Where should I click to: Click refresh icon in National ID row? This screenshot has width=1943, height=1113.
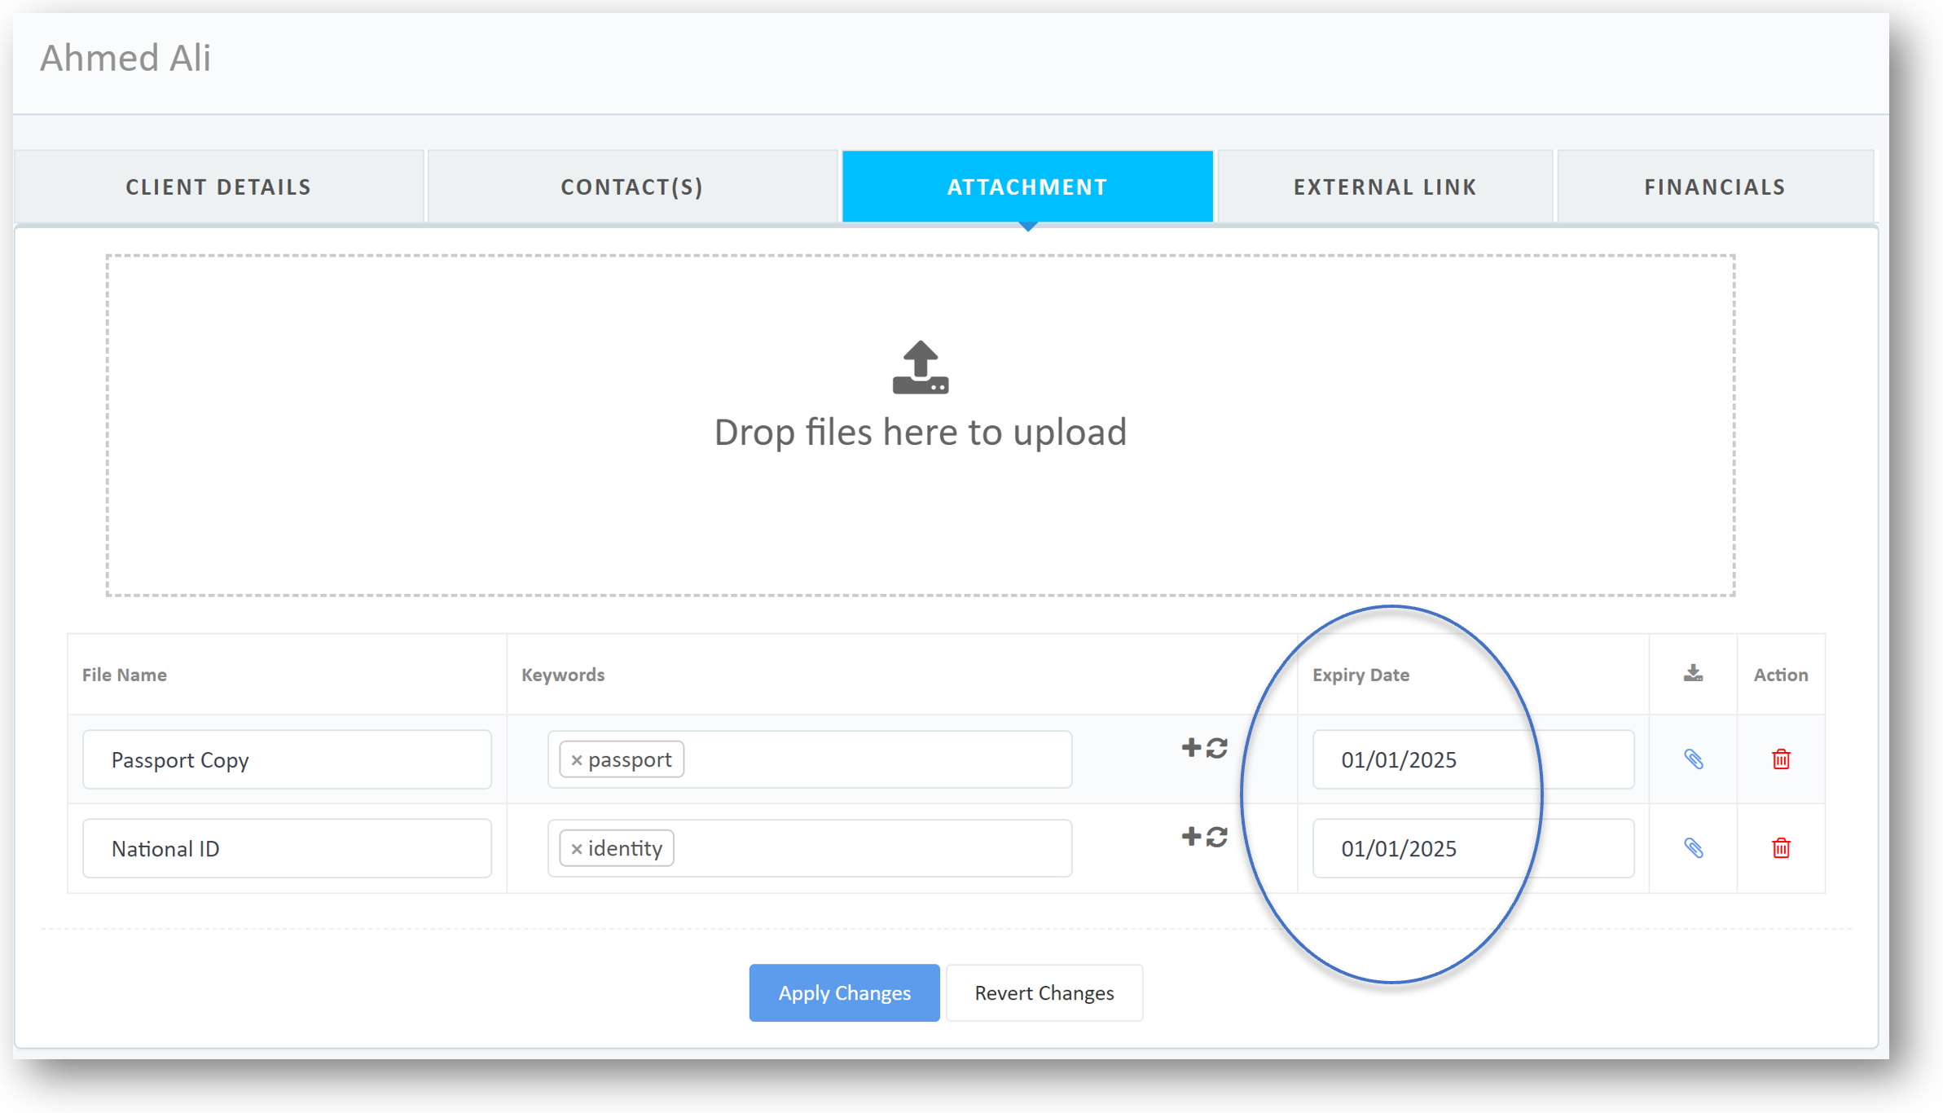tap(1217, 837)
